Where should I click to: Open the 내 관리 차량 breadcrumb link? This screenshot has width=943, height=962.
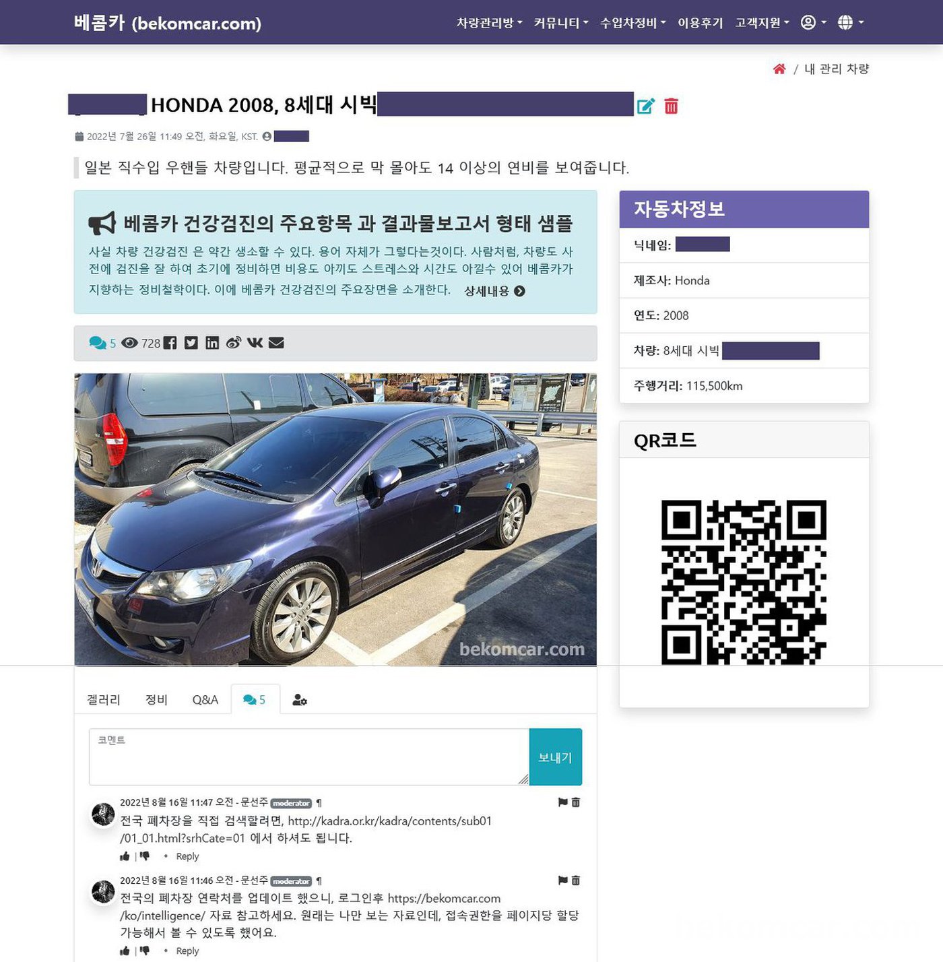click(x=837, y=69)
